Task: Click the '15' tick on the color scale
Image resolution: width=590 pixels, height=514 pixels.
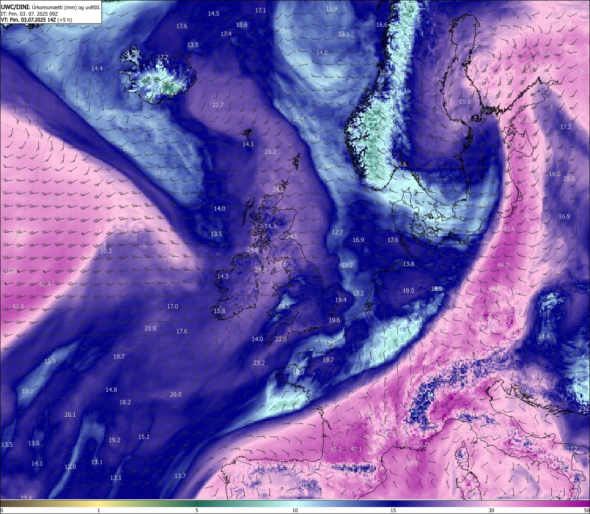Action: click(x=393, y=510)
